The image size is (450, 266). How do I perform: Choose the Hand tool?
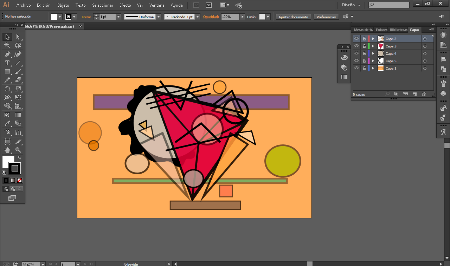point(7,150)
